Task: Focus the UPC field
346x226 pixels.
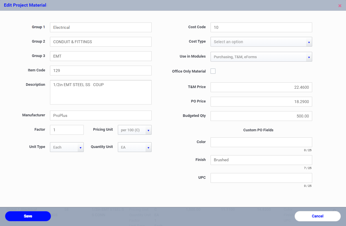Action: click(261, 178)
